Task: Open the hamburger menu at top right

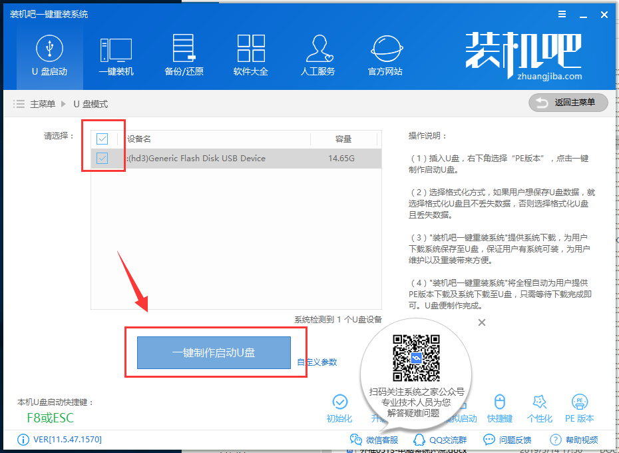Action: [562, 13]
